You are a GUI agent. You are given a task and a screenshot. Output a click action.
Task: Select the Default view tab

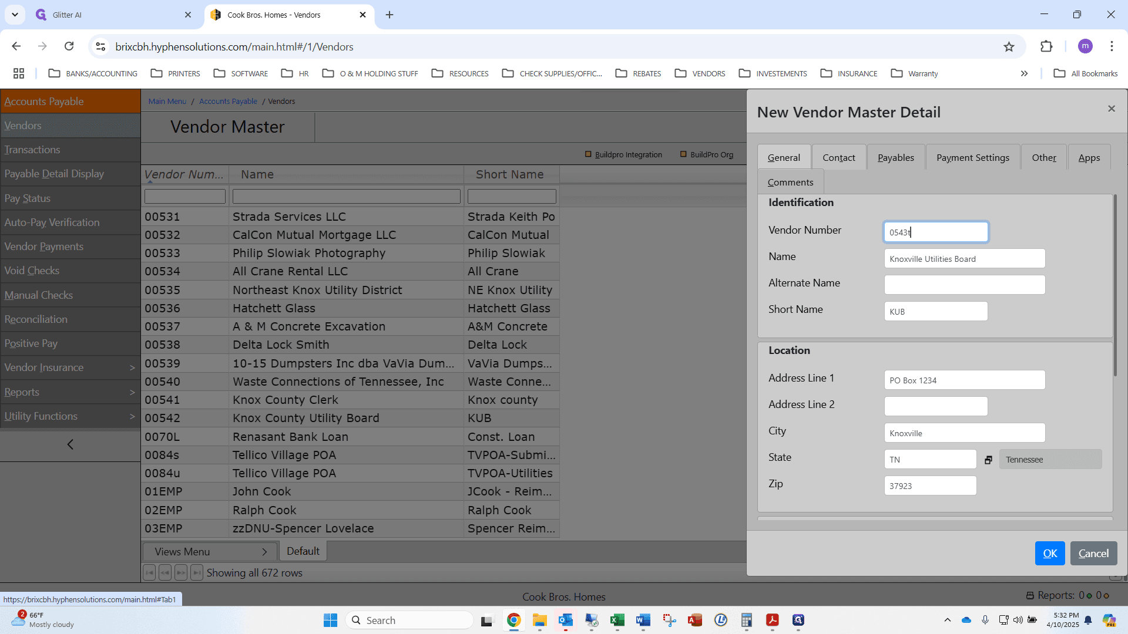click(x=303, y=551)
